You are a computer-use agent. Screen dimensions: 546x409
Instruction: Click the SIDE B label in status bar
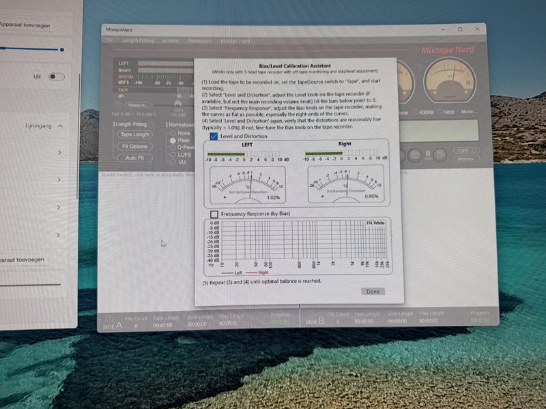(x=315, y=321)
